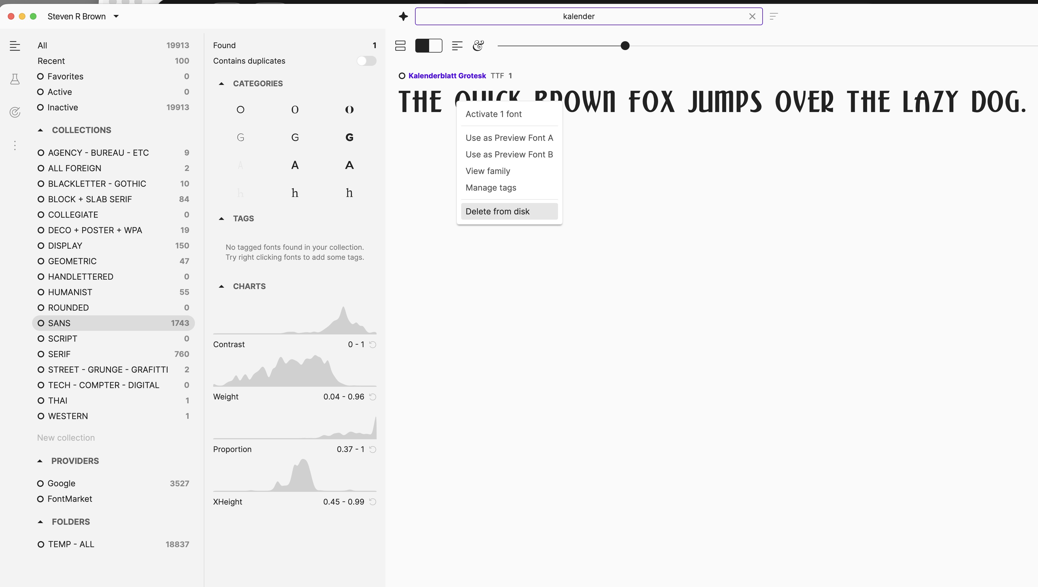Click the text alignment toolbar icon

(x=457, y=46)
